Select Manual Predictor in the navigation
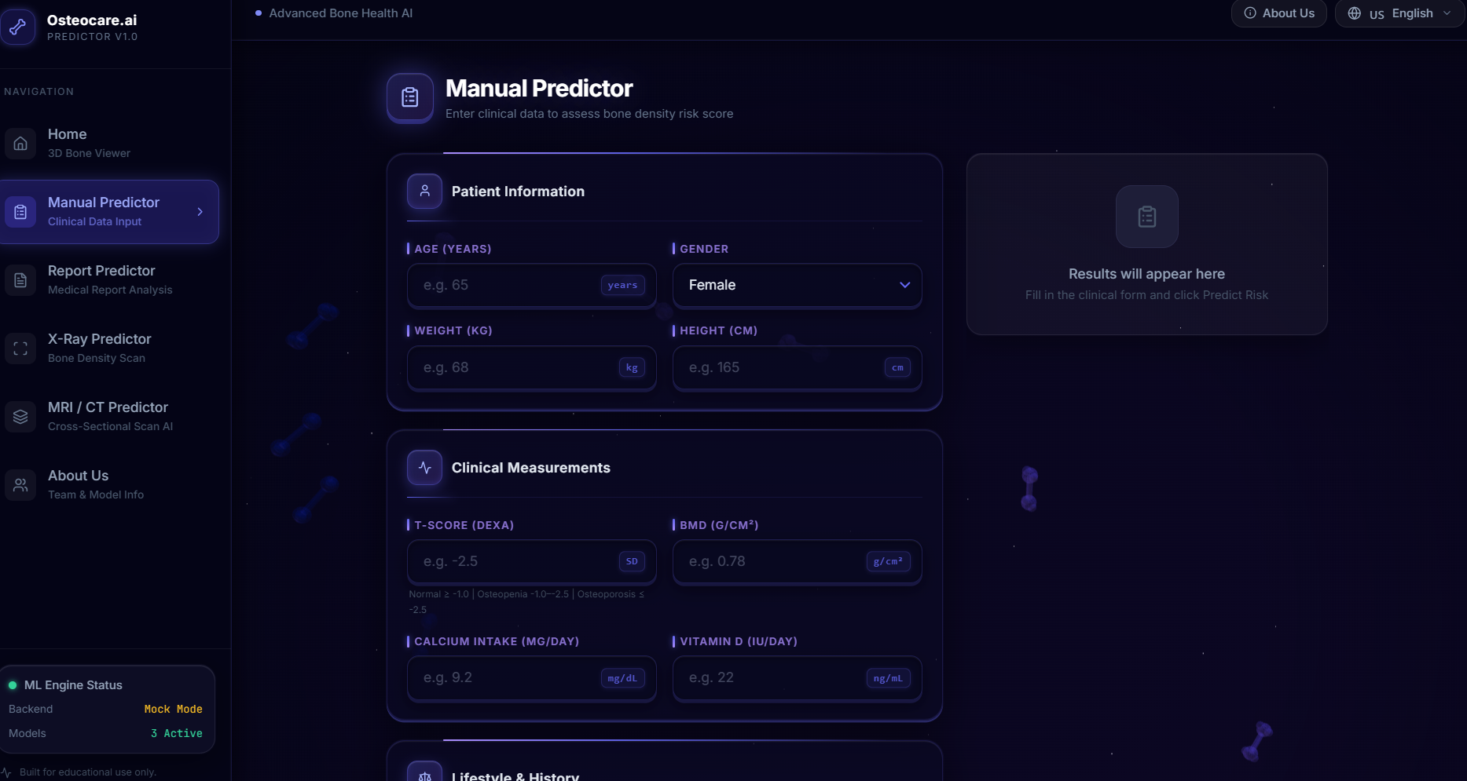Image resolution: width=1467 pixels, height=781 pixels. point(110,212)
